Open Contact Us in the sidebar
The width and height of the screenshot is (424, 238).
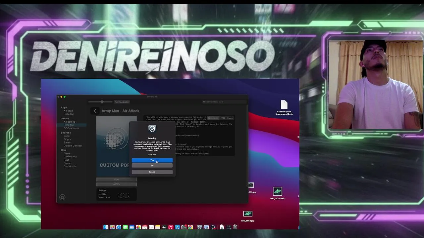point(70,166)
